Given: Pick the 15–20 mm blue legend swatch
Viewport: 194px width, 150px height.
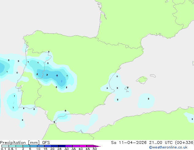Looking at the screenshot, I should (x=48, y=146).
